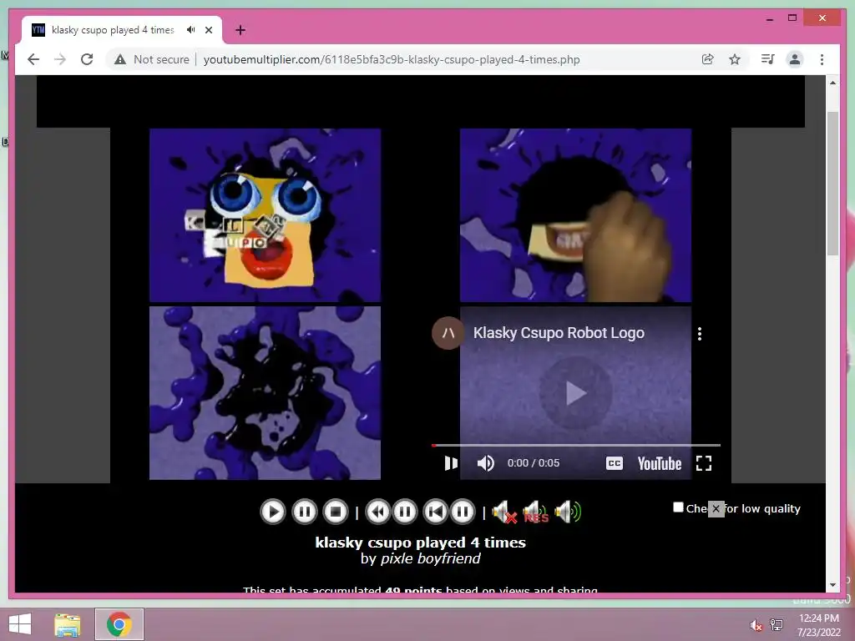Click the large play overlay on bottom-right video

[x=576, y=392]
